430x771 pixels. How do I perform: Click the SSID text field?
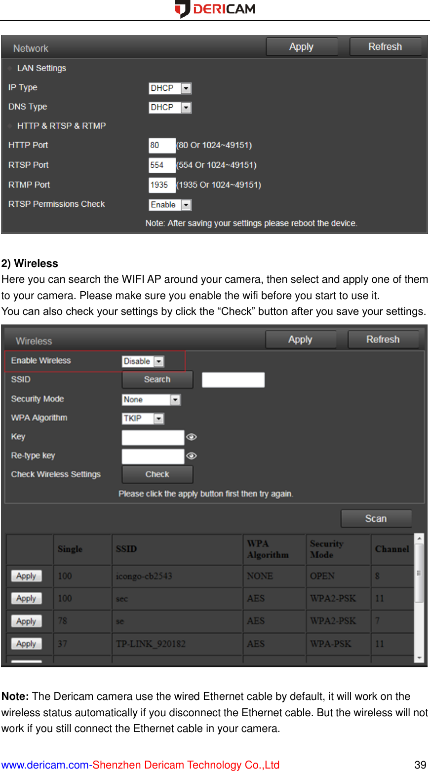click(x=233, y=380)
